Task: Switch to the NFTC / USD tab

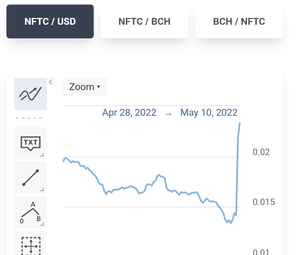Action: coord(50,21)
